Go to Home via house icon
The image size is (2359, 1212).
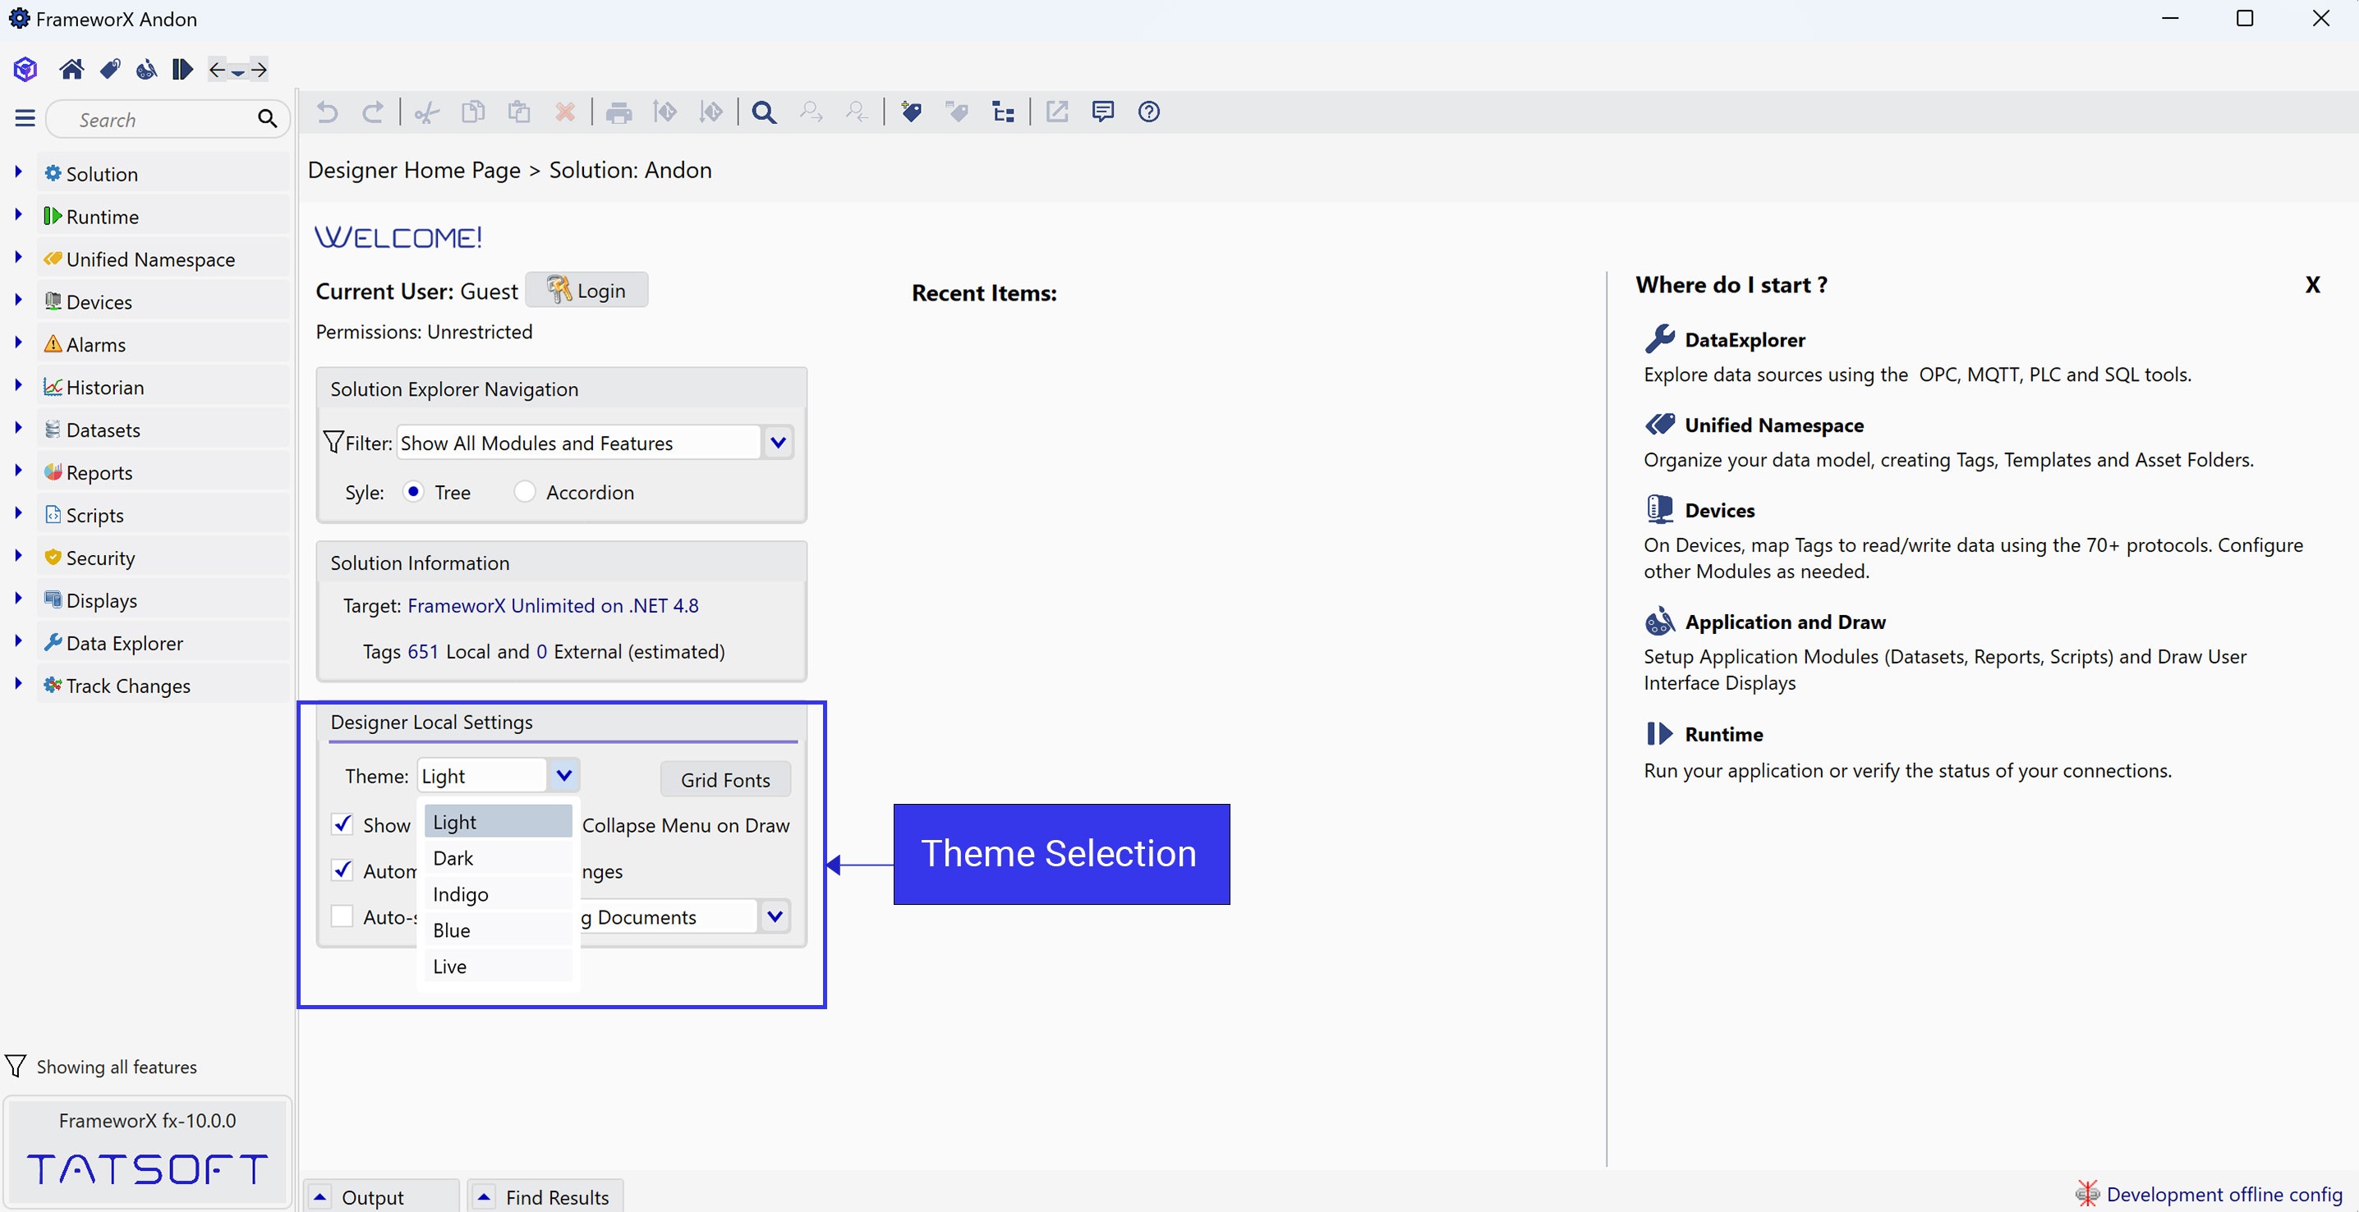[x=71, y=69]
